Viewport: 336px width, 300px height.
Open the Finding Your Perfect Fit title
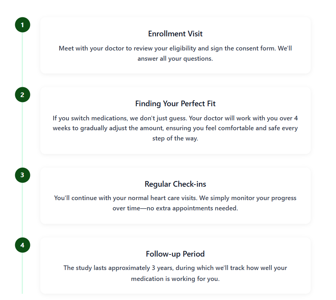pyautogui.click(x=175, y=104)
